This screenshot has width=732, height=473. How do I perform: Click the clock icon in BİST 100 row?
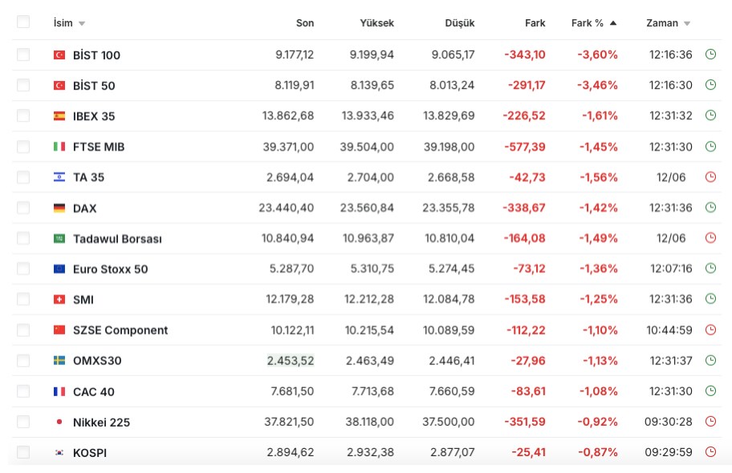coord(710,54)
